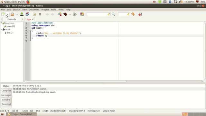206x116 pixels.
Task: Click the 11:30 PM clock
Action: click(x=189, y=2)
